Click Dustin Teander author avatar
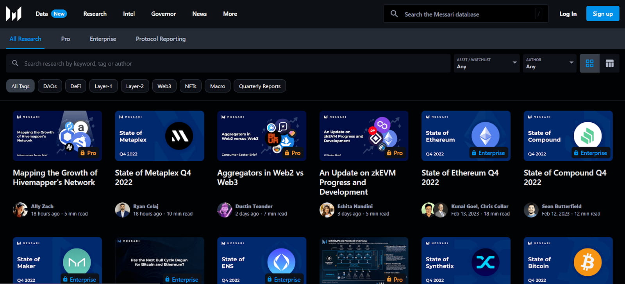625x284 pixels. [225, 210]
